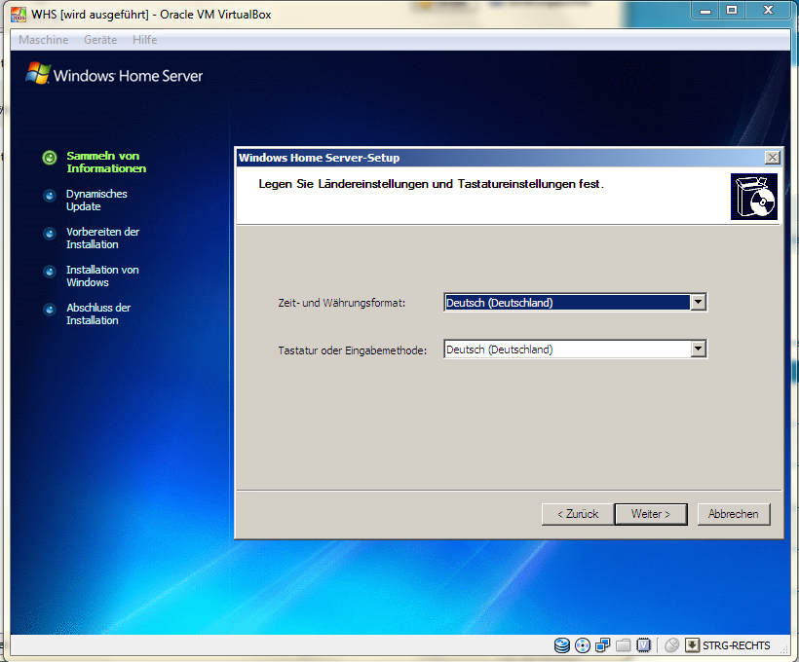Click the 'Tastatur oder Eingabemethode:' label
Screen dimensions: 799x662
[x=352, y=350]
